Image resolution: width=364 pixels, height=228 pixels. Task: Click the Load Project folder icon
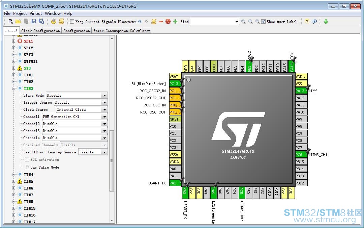coord(18,21)
